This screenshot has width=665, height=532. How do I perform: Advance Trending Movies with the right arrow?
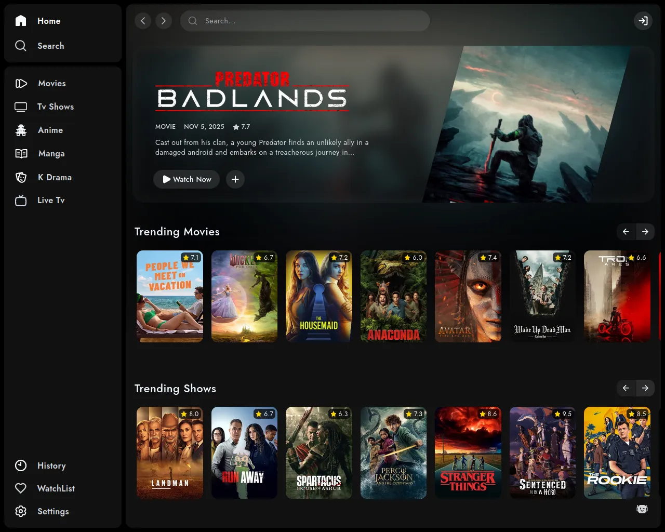pyautogui.click(x=645, y=232)
